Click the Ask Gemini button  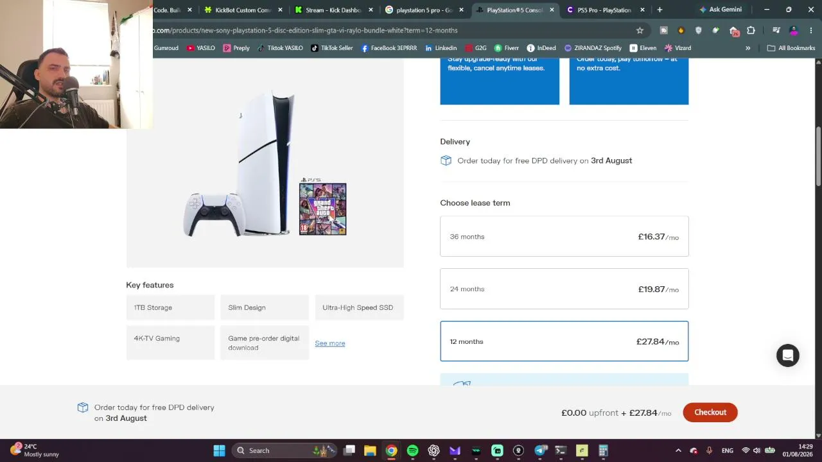pos(720,10)
